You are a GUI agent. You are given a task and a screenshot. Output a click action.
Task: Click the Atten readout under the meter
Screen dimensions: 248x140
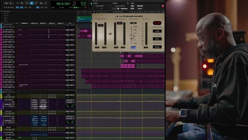click(x=146, y=47)
